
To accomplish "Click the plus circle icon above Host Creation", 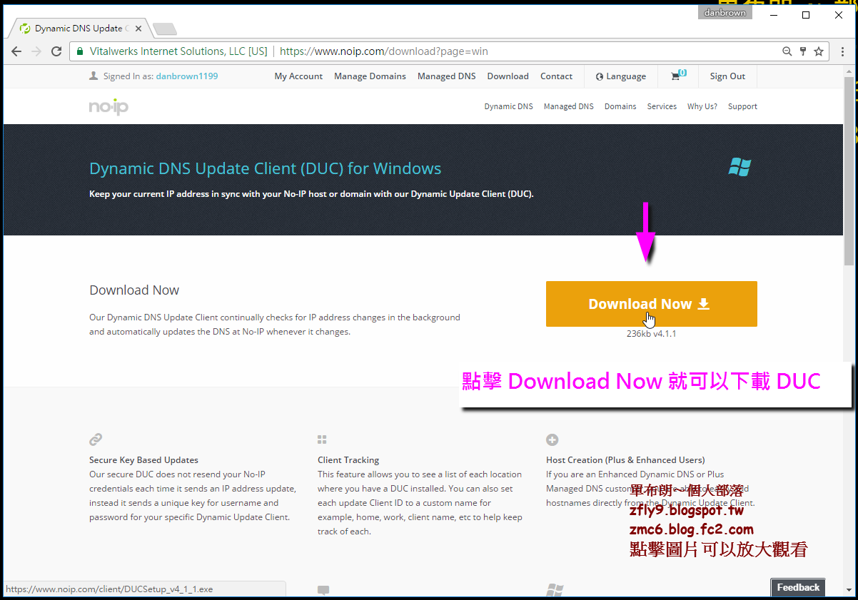I will pyautogui.click(x=552, y=439).
